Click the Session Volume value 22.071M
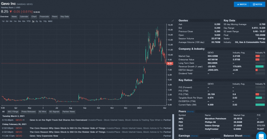The height and width of the screenshot is (139, 267). point(216,39)
